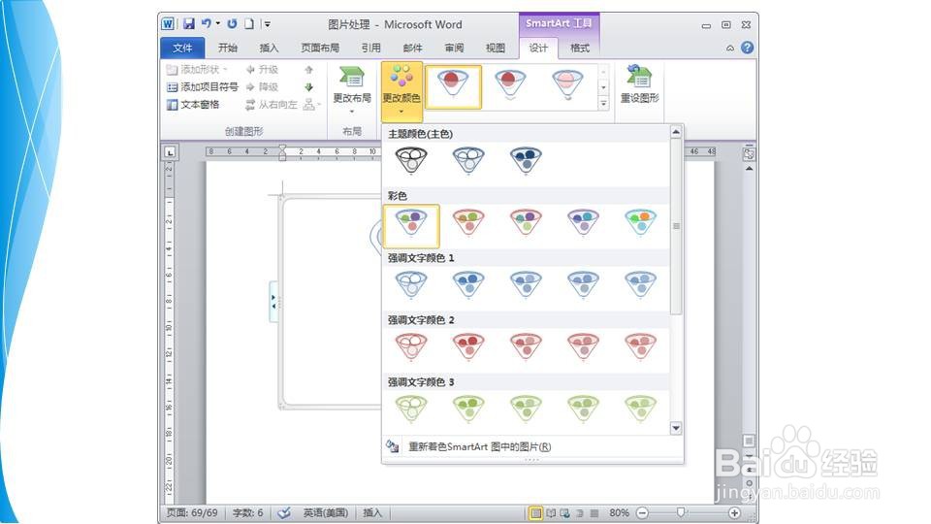This screenshot has width=931, height=524.
Task: Select the first outline swatch in 强调文字颜色 1
Action: click(x=411, y=285)
